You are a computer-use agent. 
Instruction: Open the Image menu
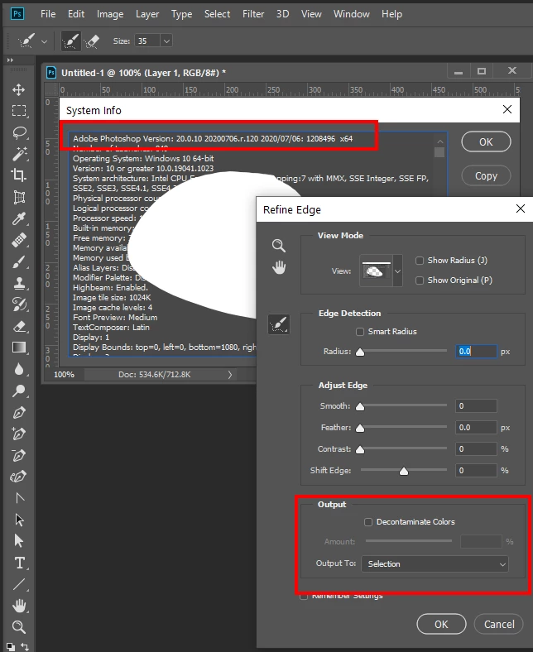[110, 14]
